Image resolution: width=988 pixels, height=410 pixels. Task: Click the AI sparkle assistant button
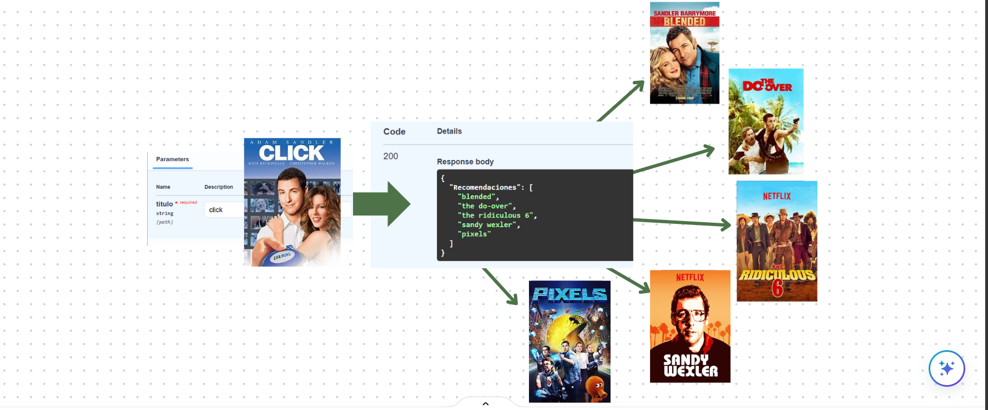(x=946, y=368)
